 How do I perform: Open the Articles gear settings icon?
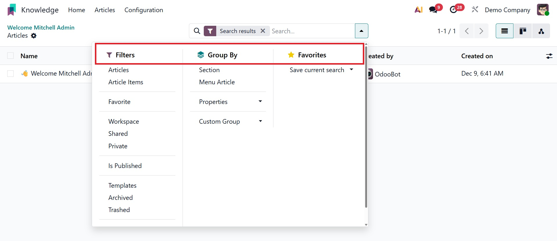pyautogui.click(x=34, y=36)
